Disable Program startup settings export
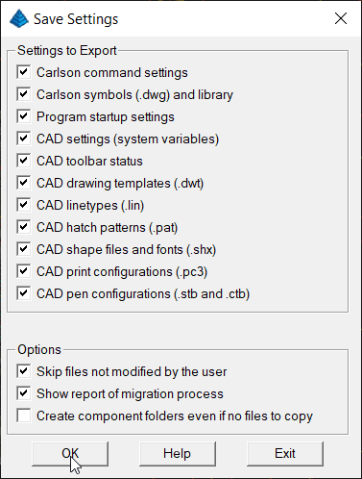Viewport: 362px width, 479px height. [x=24, y=116]
